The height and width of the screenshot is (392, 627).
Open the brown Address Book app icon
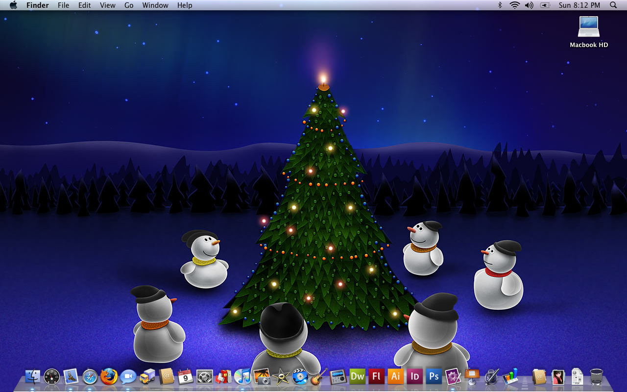[167, 376]
